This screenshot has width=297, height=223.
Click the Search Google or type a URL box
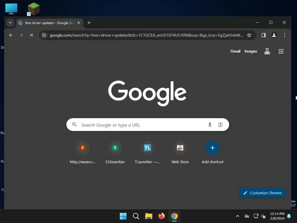coord(148,125)
